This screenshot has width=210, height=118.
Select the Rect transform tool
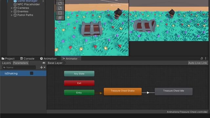pyautogui.click(x=60, y=13)
